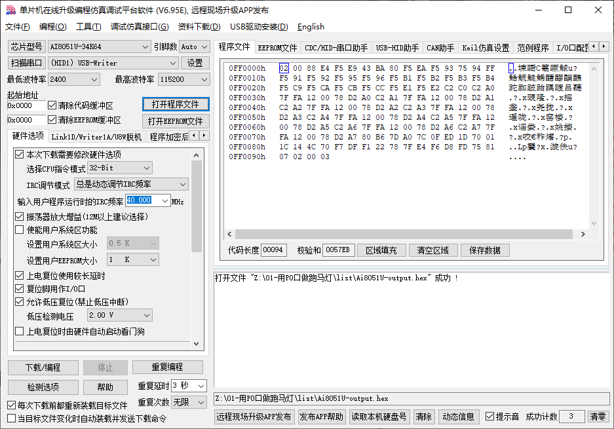Open 资料下载(D) menu
This screenshot has height=429, width=614.
pos(199,27)
